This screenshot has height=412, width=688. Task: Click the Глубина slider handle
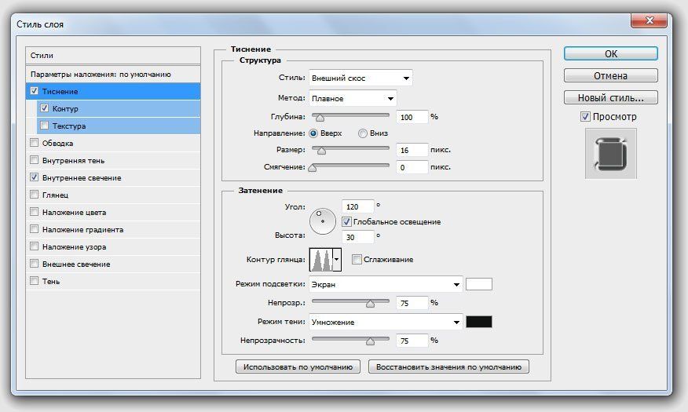(x=320, y=117)
